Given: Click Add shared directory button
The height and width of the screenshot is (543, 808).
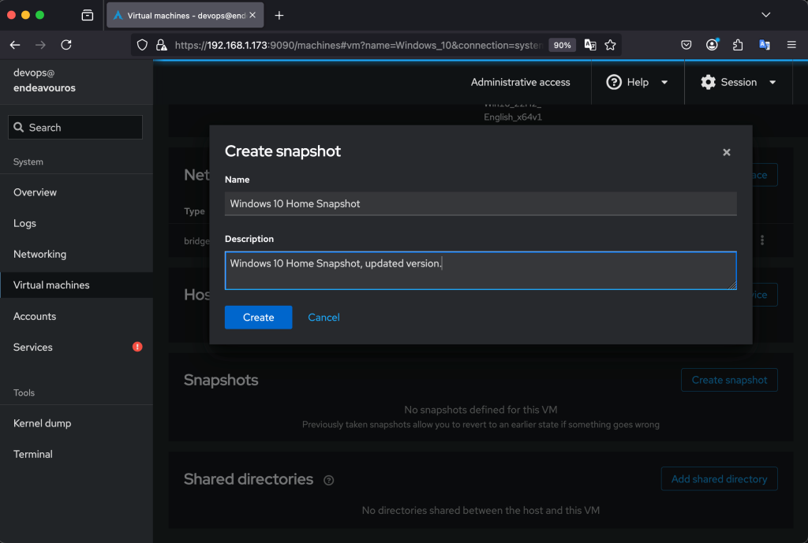Looking at the screenshot, I should click(719, 479).
